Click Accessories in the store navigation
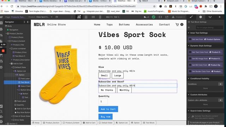 [144, 24]
